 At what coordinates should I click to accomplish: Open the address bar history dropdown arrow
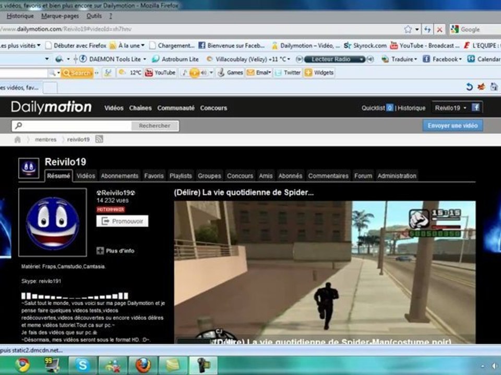coord(417,29)
